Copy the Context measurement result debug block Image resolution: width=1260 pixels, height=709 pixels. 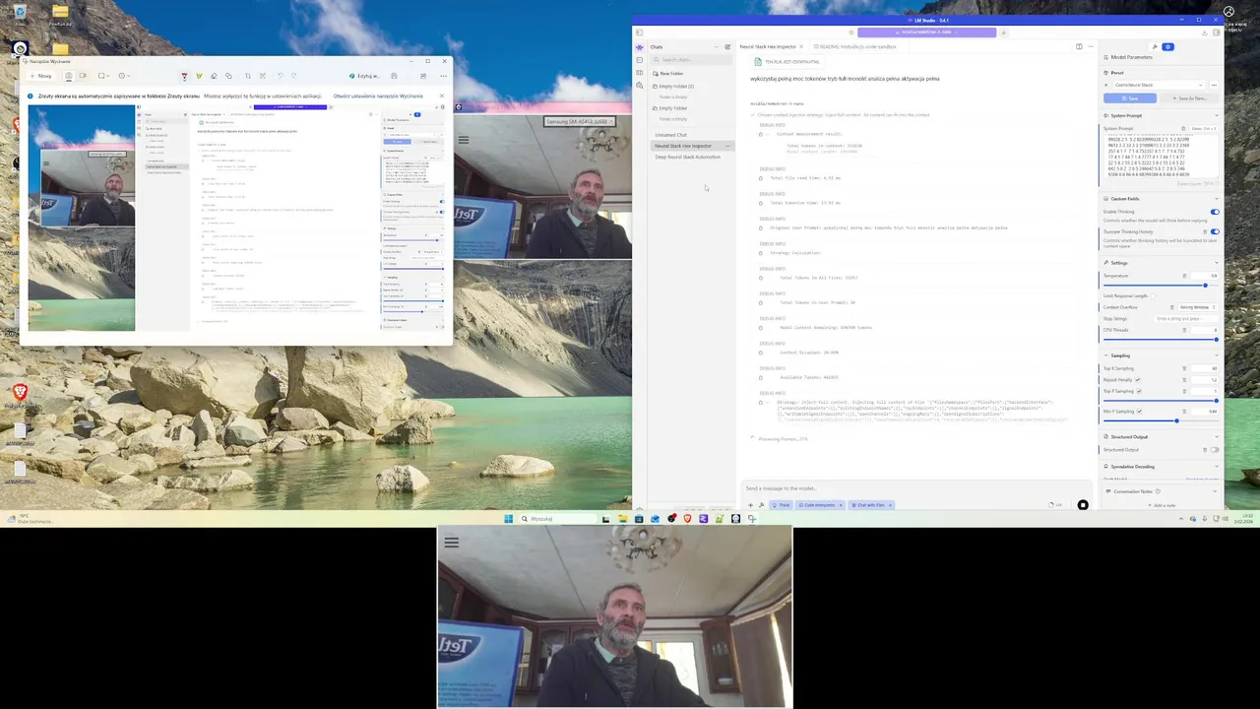coord(761,134)
